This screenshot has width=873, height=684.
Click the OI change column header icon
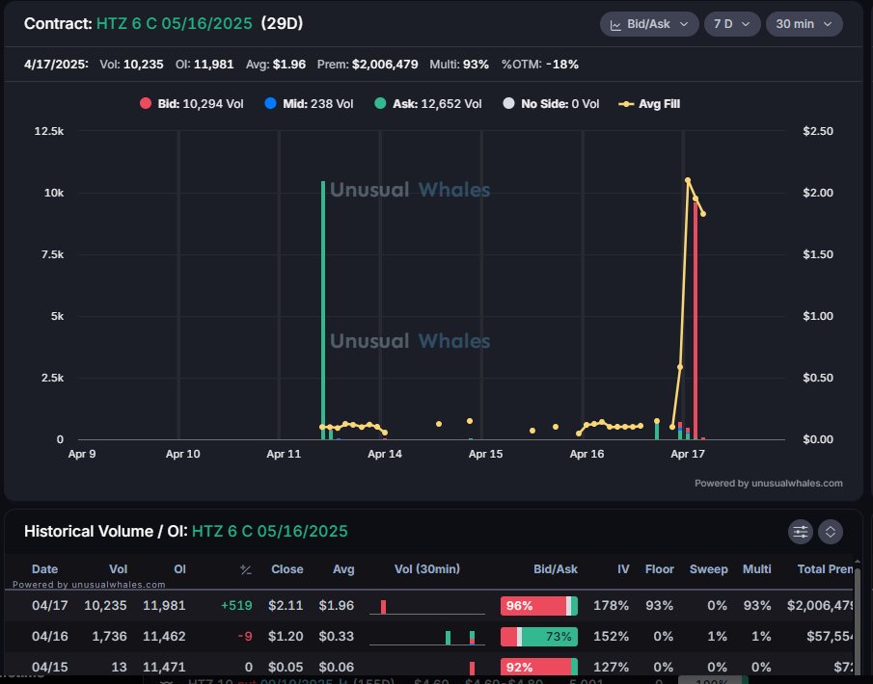[246, 569]
